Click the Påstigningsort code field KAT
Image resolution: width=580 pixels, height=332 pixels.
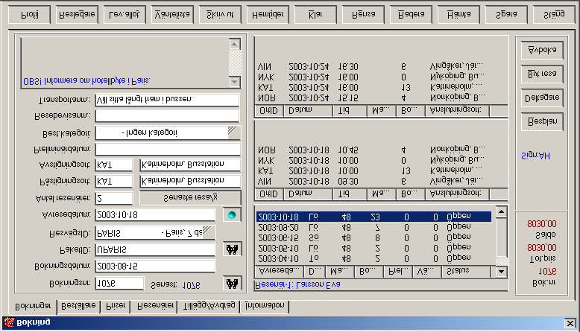coord(114,182)
